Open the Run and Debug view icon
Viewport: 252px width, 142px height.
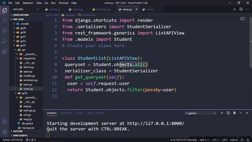click(4, 41)
